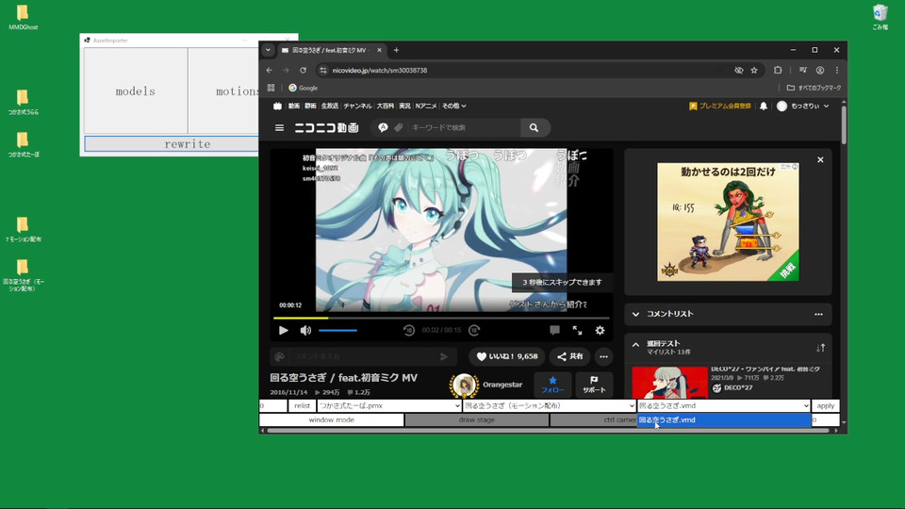Click the 共有 share button

[x=569, y=356]
